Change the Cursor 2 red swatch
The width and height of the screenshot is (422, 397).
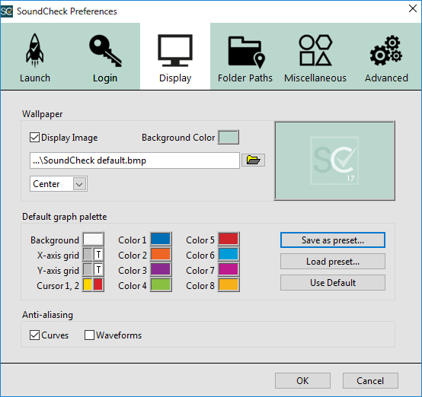click(x=98, y=285)
